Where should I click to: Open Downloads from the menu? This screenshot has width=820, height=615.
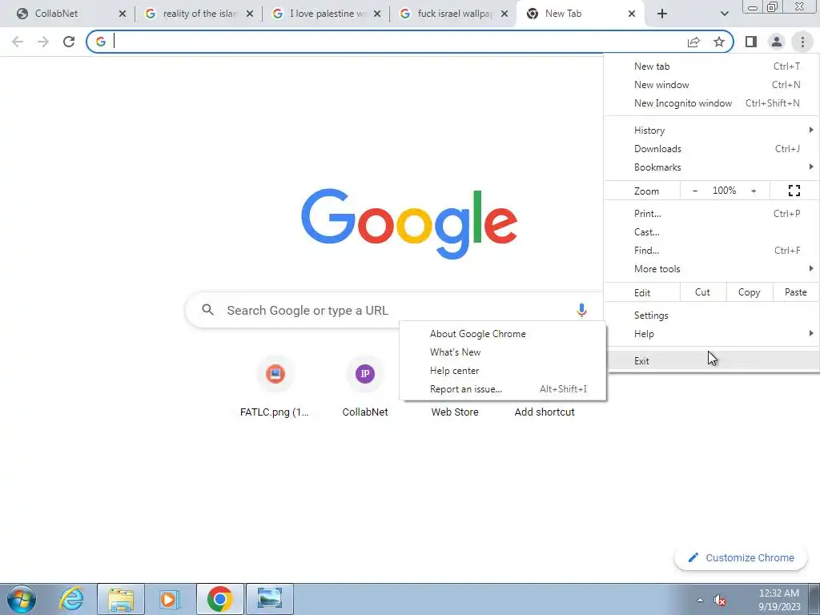point(711,148)
